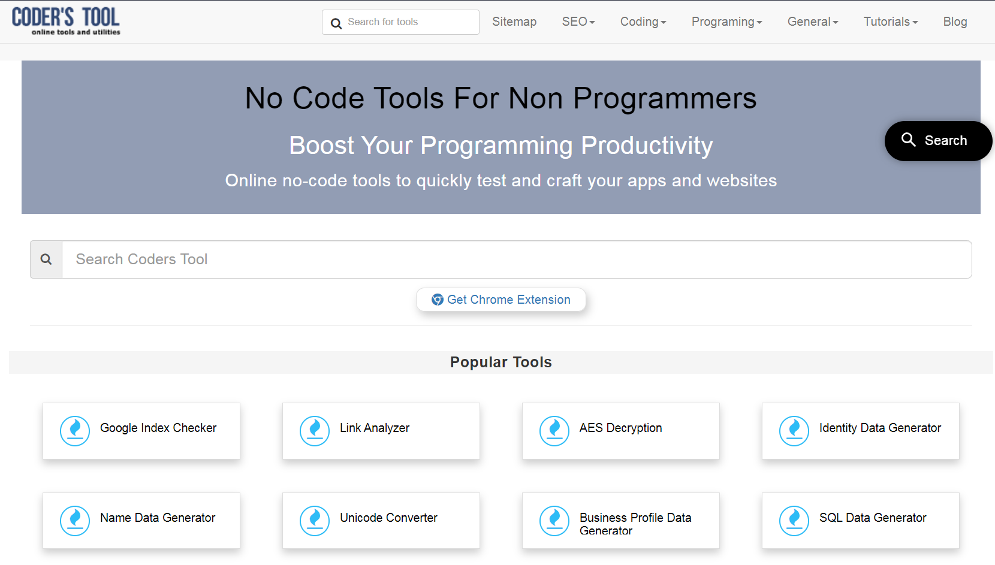Click the Google Index Checker tool icon
The image size is (995, 565).
coord(75,431)
